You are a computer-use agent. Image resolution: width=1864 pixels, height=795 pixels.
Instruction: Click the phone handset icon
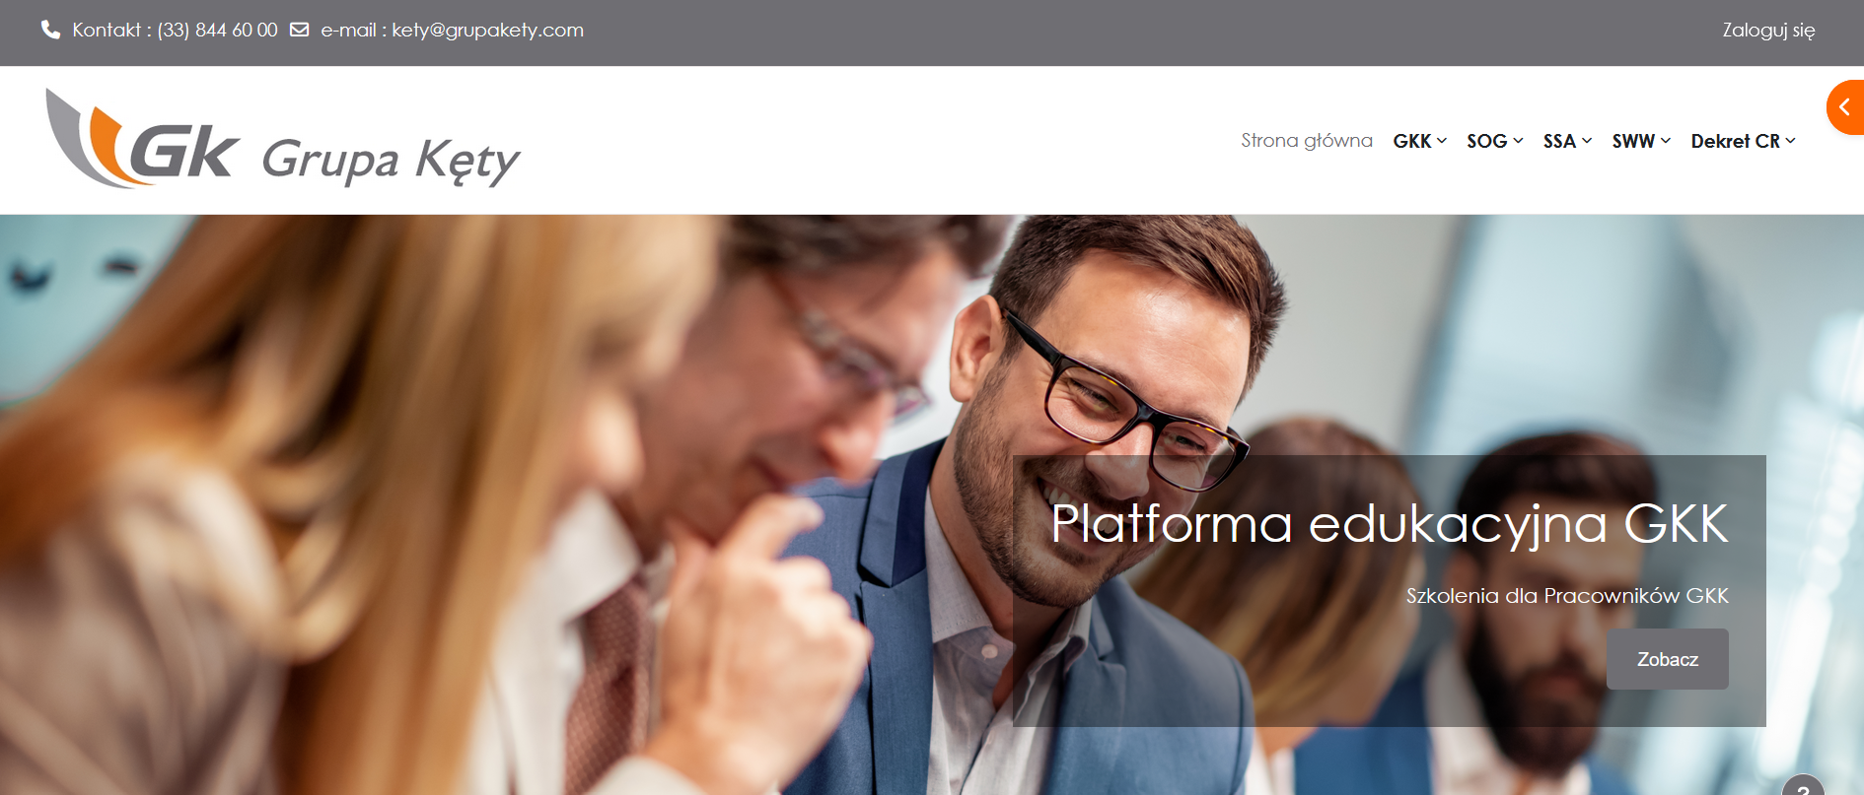50,31
